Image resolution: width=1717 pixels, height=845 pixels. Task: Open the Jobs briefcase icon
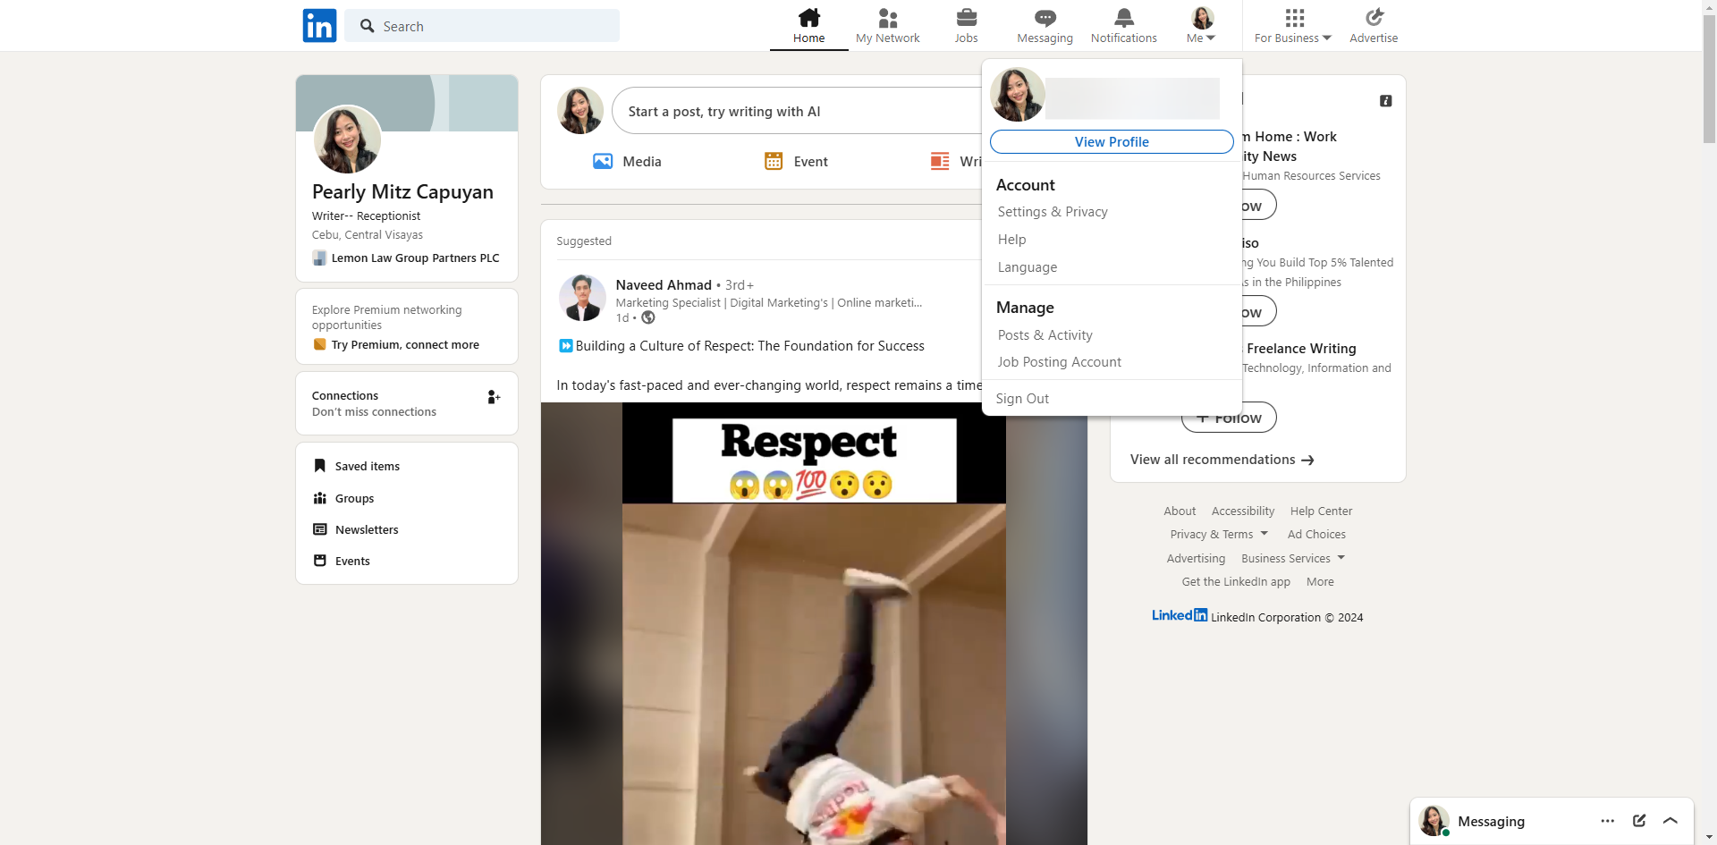[x=966, y=17]
